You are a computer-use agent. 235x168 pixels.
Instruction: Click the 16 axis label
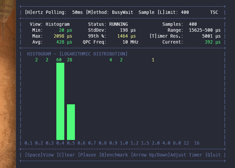pyautogui.click(x=197, y=143)
